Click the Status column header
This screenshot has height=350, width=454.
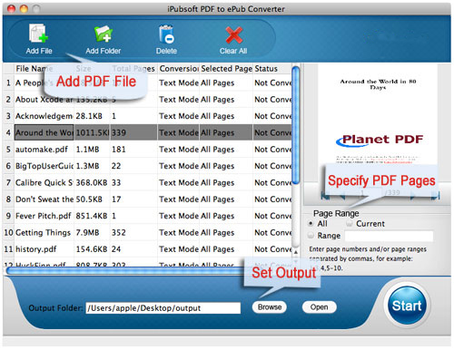272,69
